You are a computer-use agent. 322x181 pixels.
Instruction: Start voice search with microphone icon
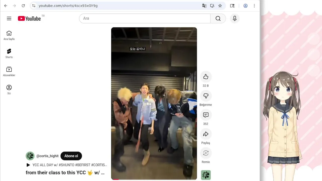pos(235,18)
